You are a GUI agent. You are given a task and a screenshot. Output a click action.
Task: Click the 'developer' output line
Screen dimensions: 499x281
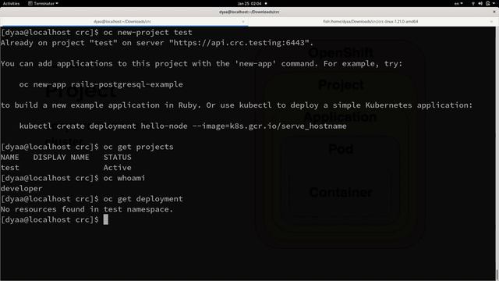tap(21, 188)
